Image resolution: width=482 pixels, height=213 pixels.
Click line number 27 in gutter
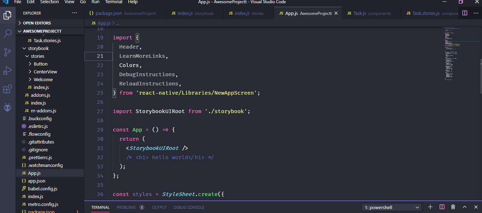click(x=100, y=111)
